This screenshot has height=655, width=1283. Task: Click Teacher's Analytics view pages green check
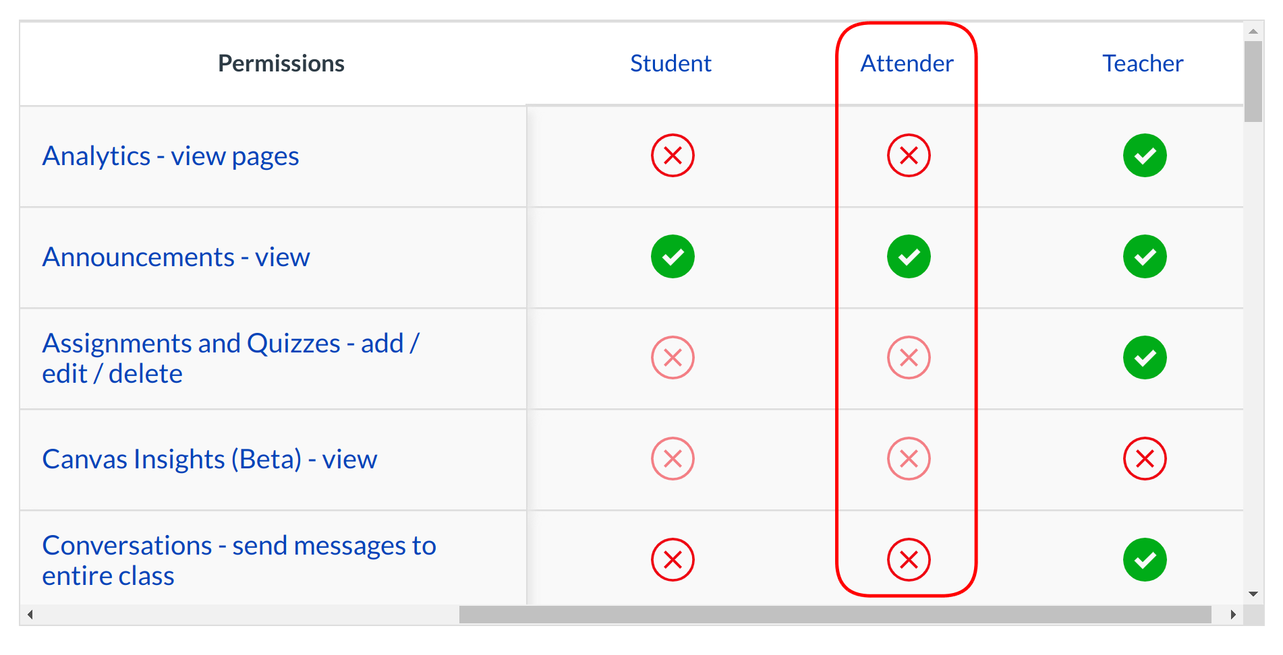[1145, 156]
